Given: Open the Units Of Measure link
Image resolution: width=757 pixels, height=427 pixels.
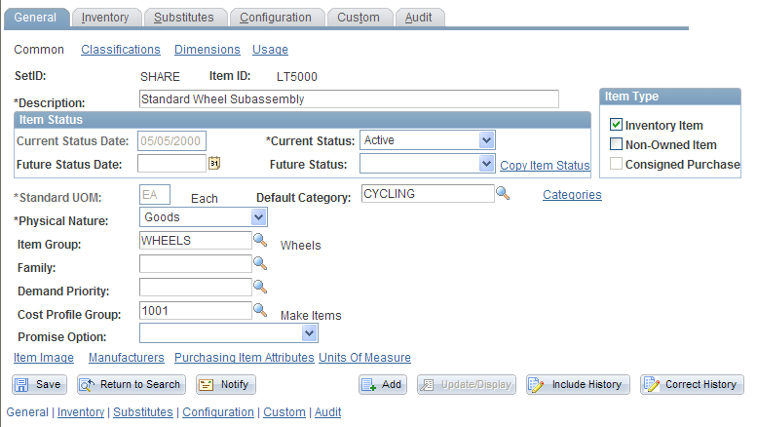Looking at the screenshot, I should pyautogui.click(x=364, y=358).
